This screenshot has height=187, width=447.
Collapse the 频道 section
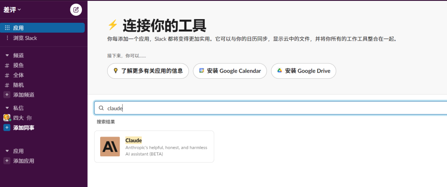[x=7, y=56]
